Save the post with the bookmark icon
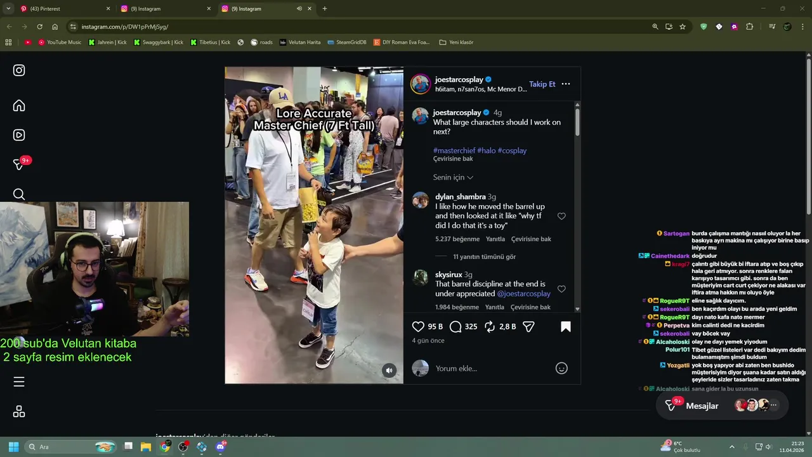This screenshot has height=457, width=812. (x=566, y=326)
